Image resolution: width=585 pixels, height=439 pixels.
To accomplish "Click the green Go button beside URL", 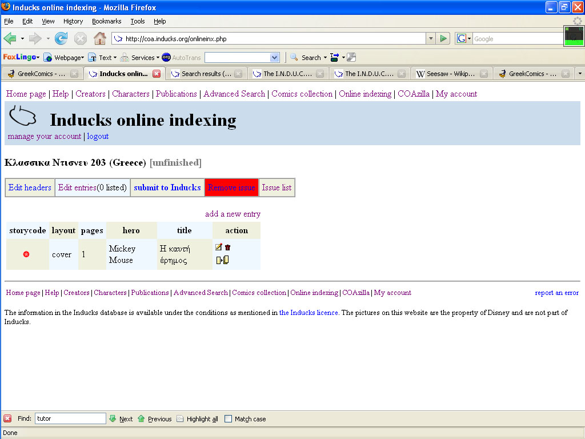I will pos(443,38).
